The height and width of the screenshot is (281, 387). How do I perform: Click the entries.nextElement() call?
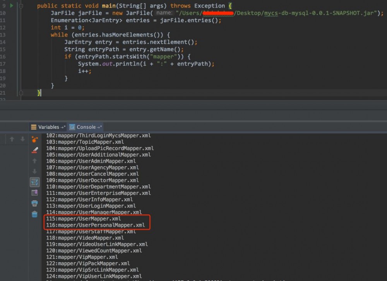click(158, 42)
